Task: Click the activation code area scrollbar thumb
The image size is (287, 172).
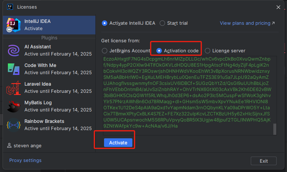Action: (x=275, y=129)
